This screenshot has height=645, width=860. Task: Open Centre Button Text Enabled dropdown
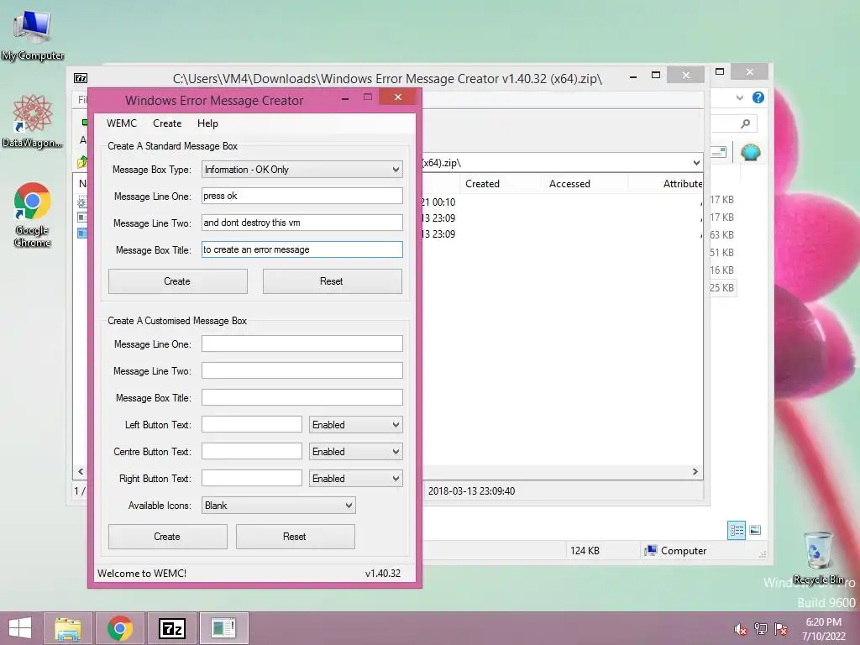click(355, 451)
